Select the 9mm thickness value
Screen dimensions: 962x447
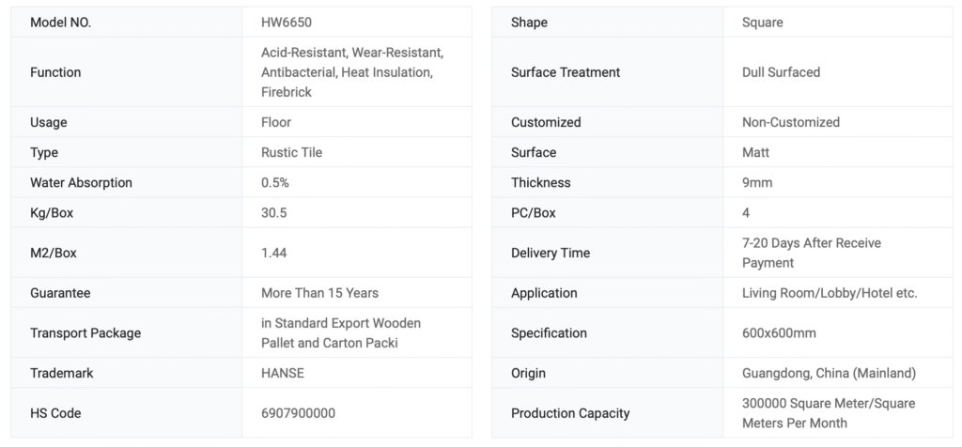coord(757,182)
